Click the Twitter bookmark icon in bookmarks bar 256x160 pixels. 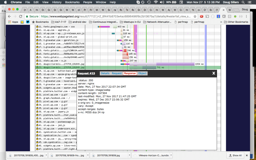(x=28, y=22)
